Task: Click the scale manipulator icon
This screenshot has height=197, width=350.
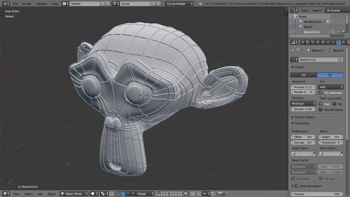Action: (x=133, y=194)
